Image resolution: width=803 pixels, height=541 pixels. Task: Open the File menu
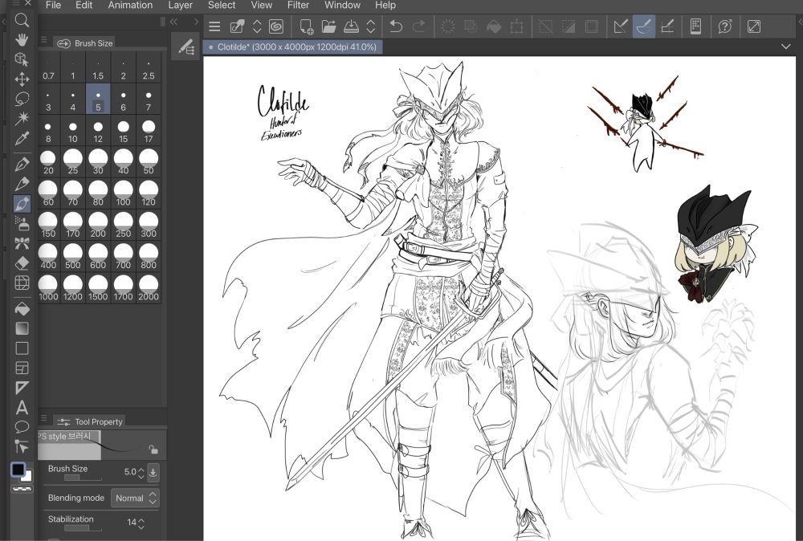coord(53,5)
